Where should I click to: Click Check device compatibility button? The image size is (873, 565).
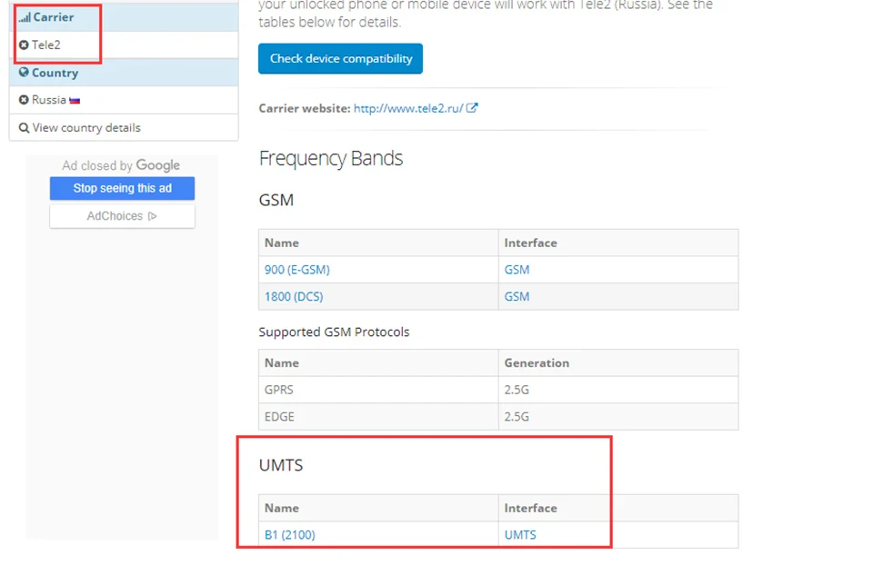point(340,58)
